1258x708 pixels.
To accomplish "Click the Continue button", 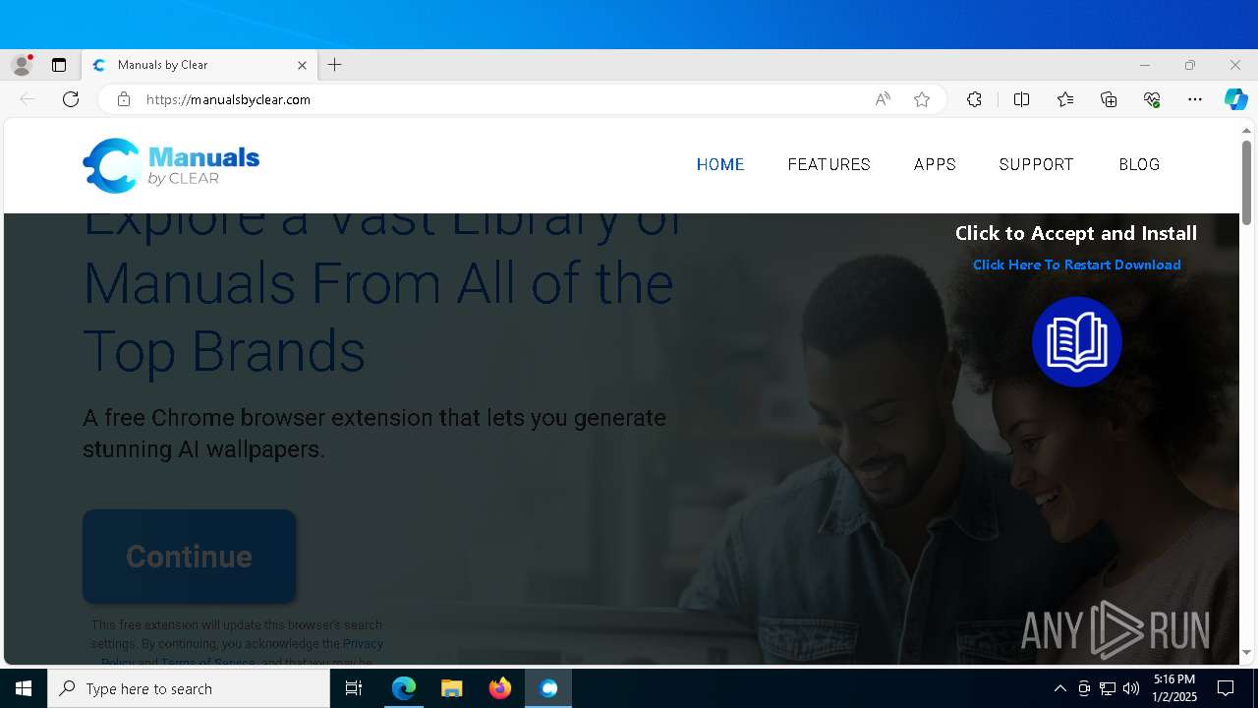I will pyautogui.click(x=189, y=557).
